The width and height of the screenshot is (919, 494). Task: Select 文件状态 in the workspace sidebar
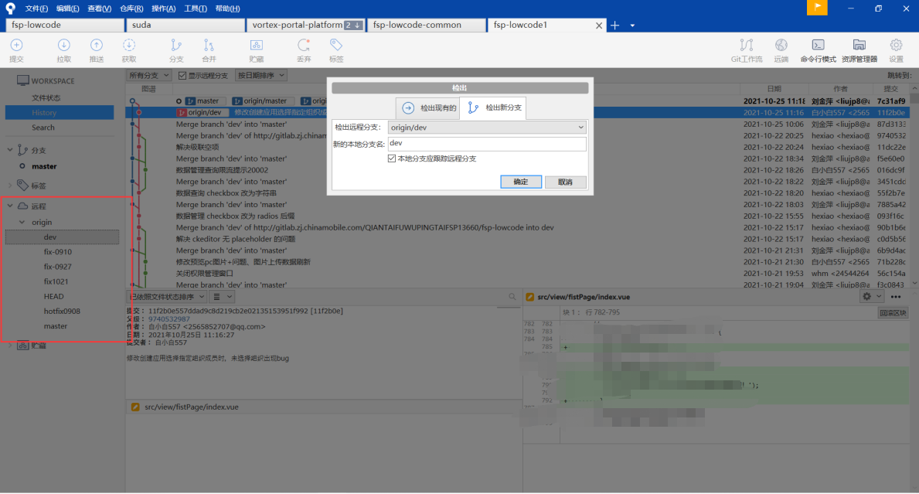coord(46,98)
